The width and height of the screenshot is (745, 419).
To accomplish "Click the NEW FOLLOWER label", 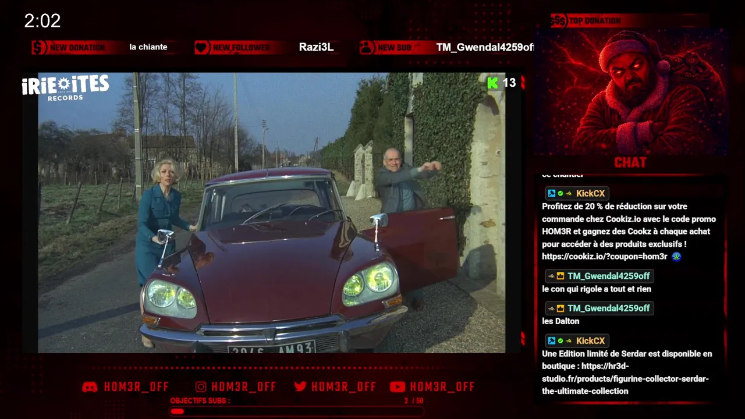I will pos(241,48).
